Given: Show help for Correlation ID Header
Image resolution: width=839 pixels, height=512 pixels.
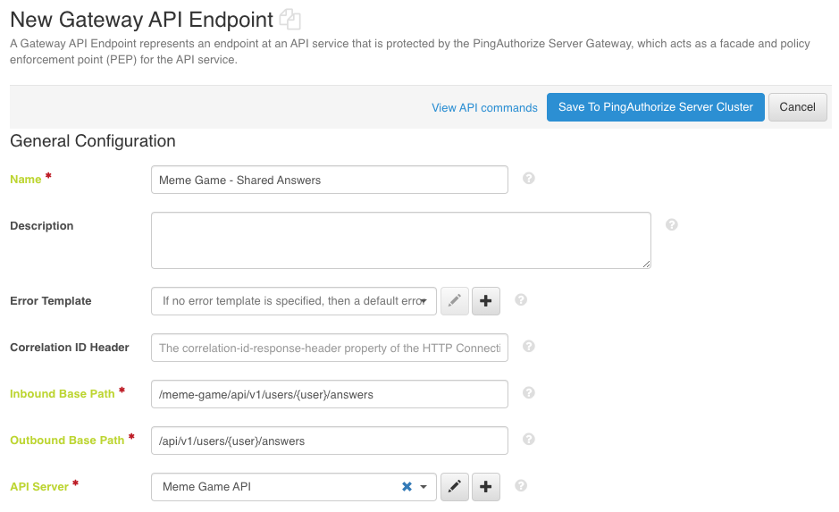Looking at the screenshot, I should 528,347.
